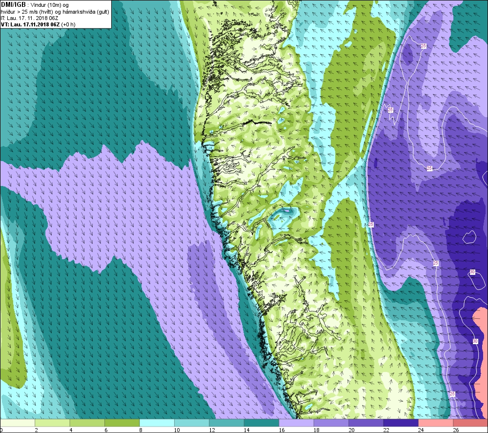Select the medium purple 18–20 m/s legend swatch
This screenshot has height=433, width=488.
coord(331,423)
